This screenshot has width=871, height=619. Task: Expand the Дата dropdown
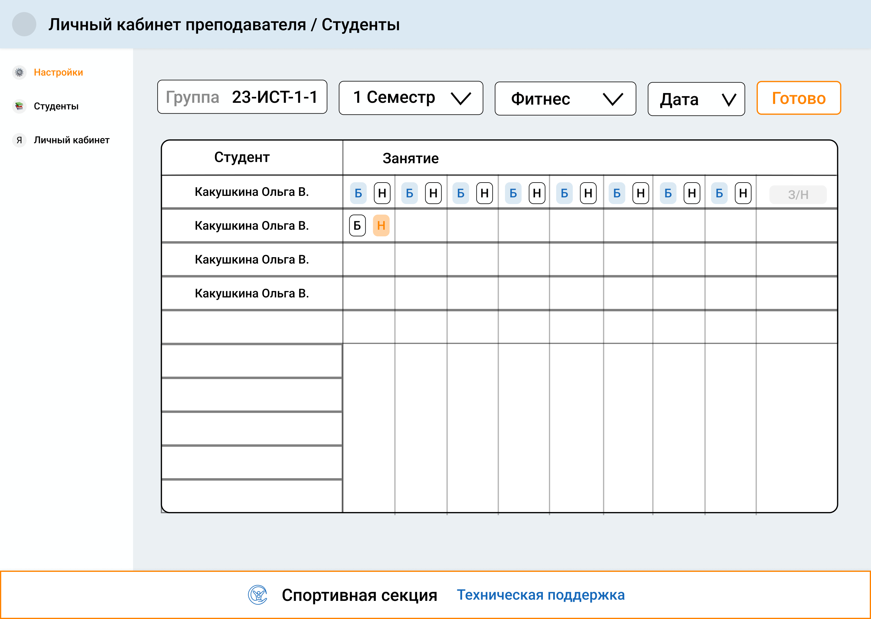click(696, 99)
